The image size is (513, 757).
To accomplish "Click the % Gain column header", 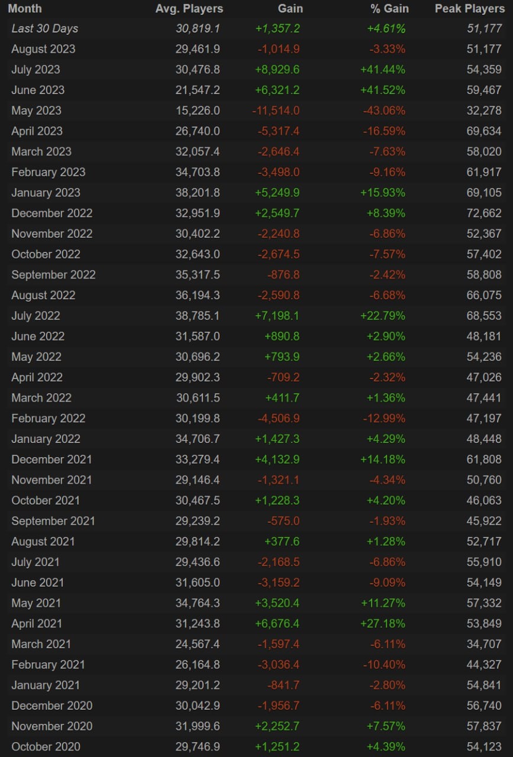I will pos(387,8).
